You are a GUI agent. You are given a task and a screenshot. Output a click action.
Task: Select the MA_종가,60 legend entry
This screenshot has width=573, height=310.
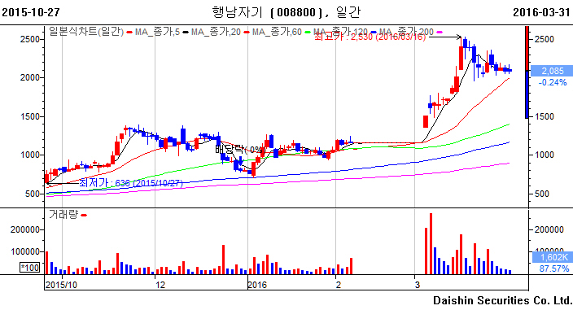coord(277,32)
